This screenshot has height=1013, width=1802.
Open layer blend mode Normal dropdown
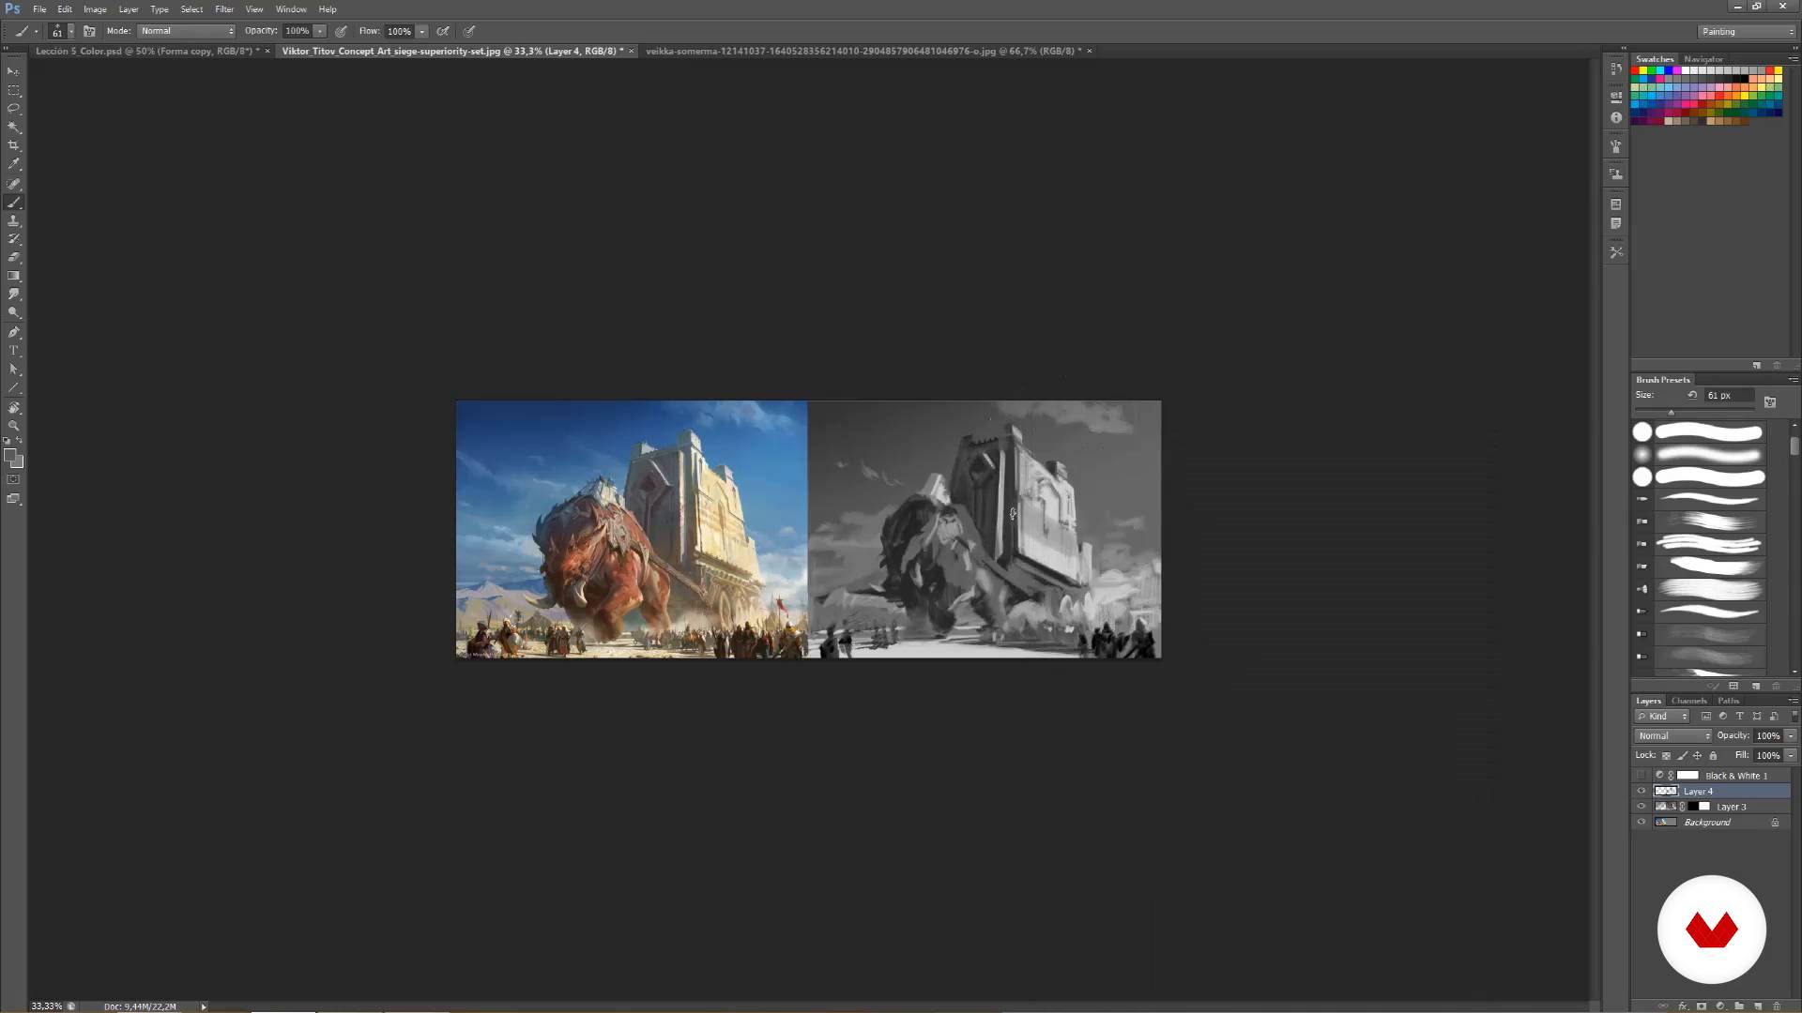click(x=1673, y=735)
